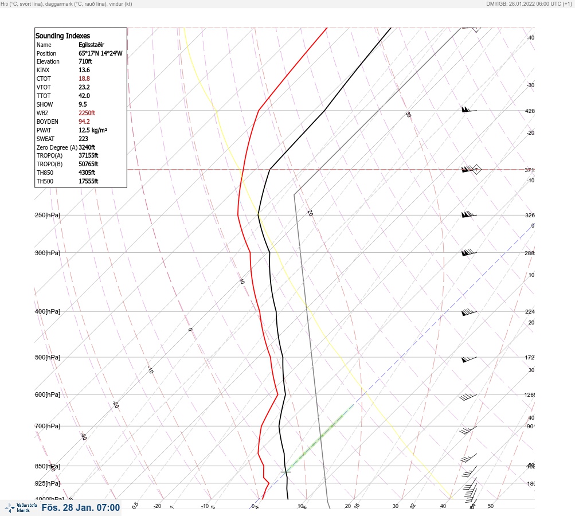Click the wind barb at 400 hPa level
575x516 pixels.
[469, 312]
